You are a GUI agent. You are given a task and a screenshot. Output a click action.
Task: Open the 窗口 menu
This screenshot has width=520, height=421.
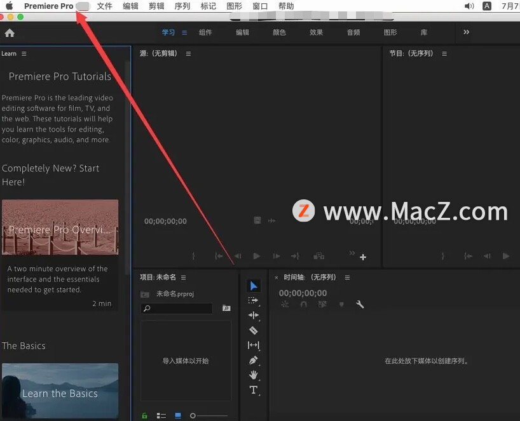(260, 6)
